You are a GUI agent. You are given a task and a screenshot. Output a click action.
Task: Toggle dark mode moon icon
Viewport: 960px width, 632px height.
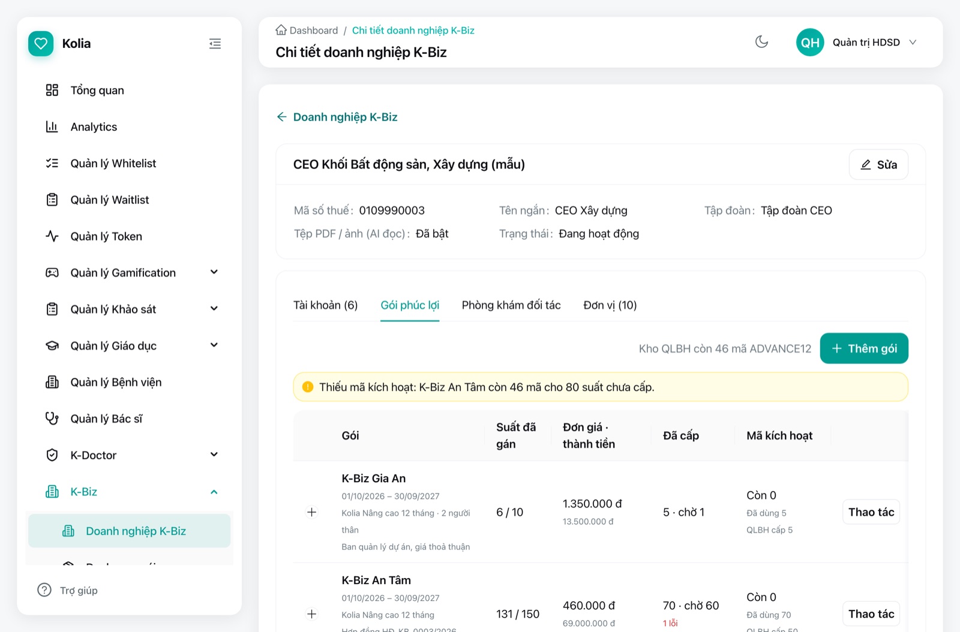761,42
